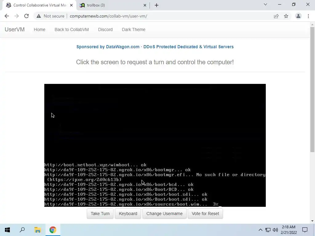The width and height of the screenshot is (315, 236).
Task: Minimize the Chrome window
Action: tap(280, 4)
